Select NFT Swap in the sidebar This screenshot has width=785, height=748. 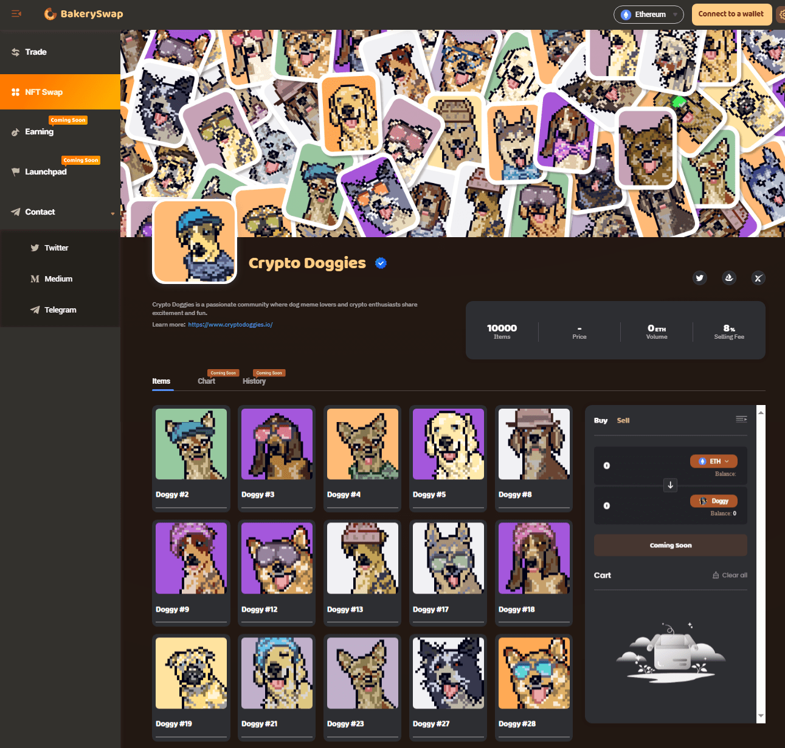[60, 92]
